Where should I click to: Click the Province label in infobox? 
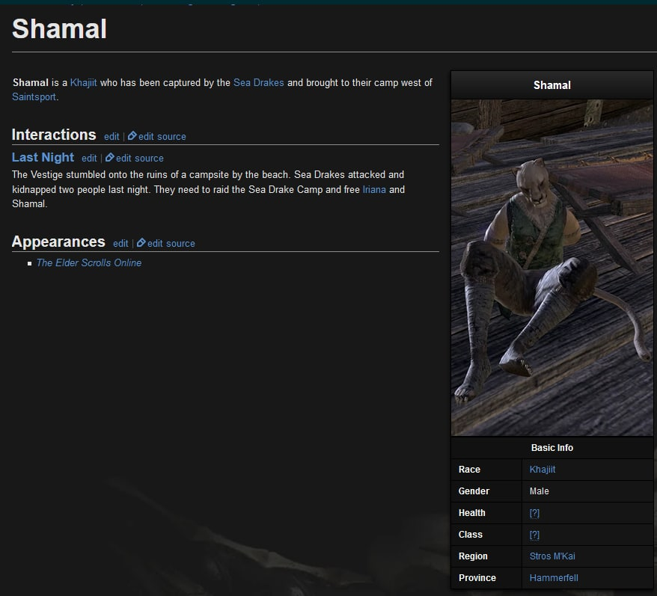point(477,578)
